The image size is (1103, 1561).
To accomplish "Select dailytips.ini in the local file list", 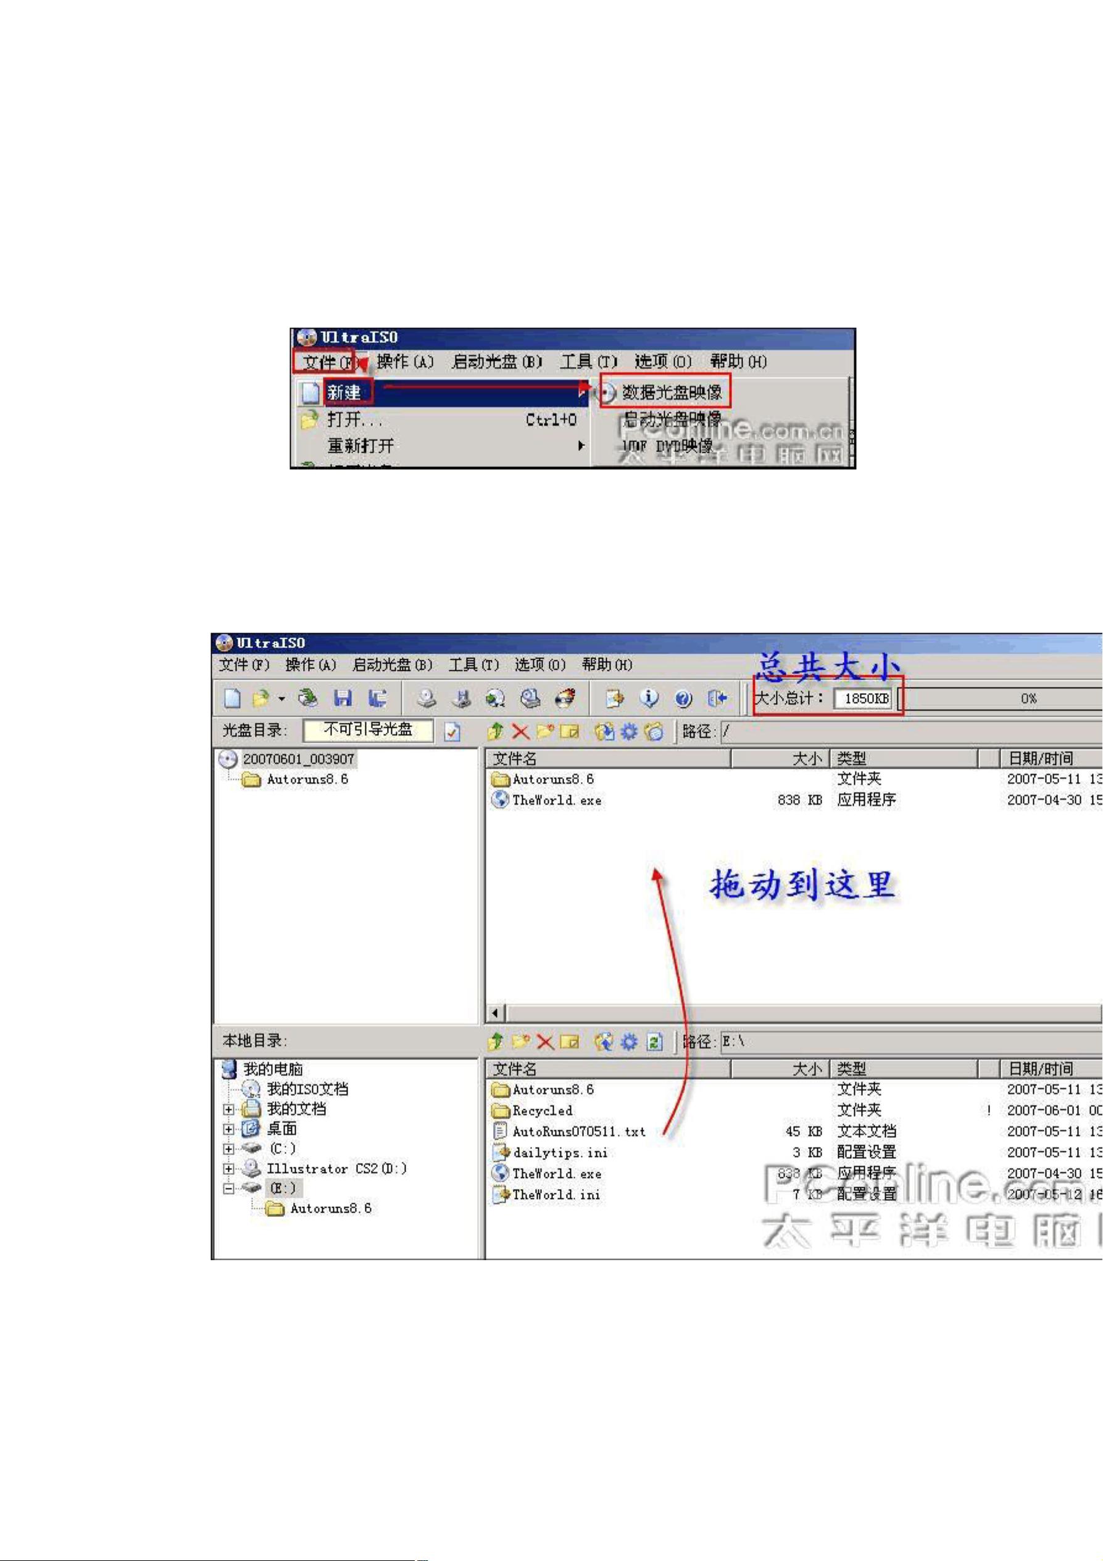I will coord(560,1153).
